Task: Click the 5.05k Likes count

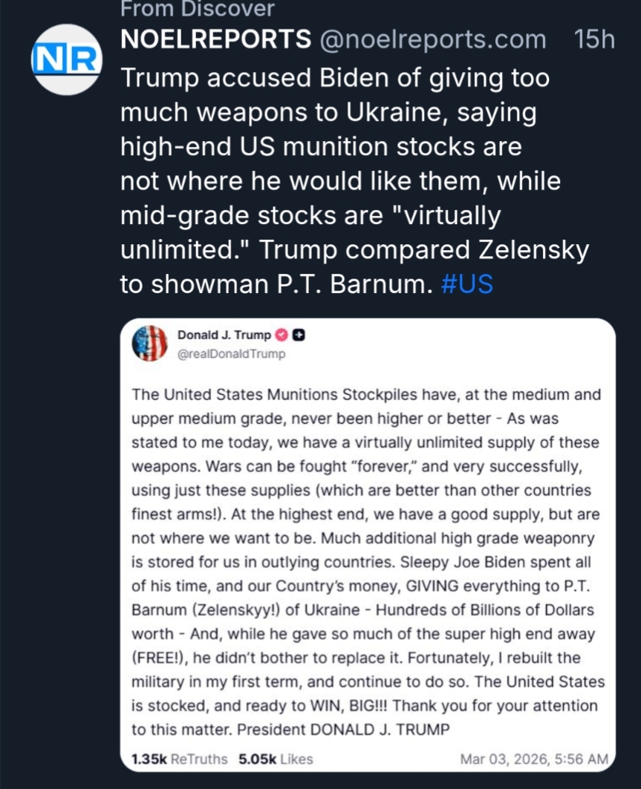Action: (x=276, y=759)
